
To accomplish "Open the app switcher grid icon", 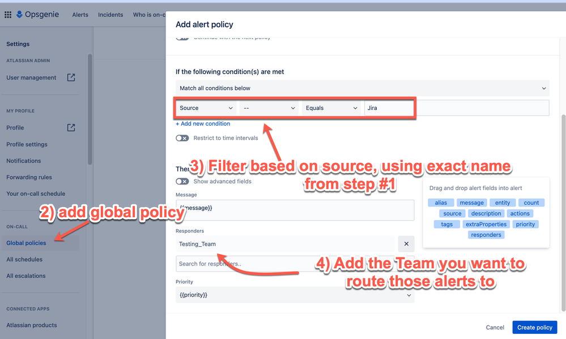I will 8,14.
